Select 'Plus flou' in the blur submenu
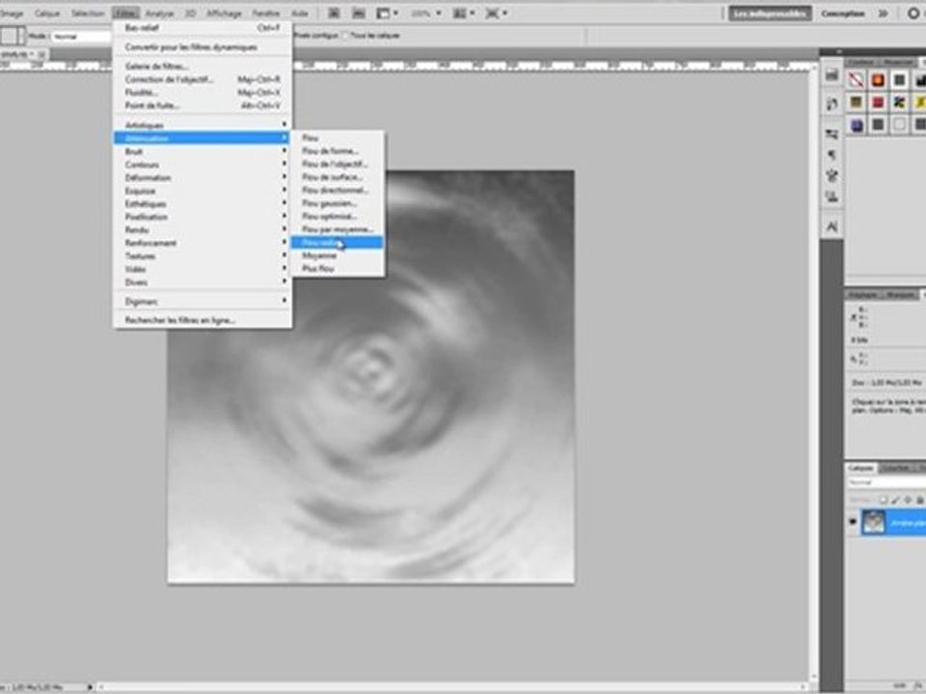 337,268
